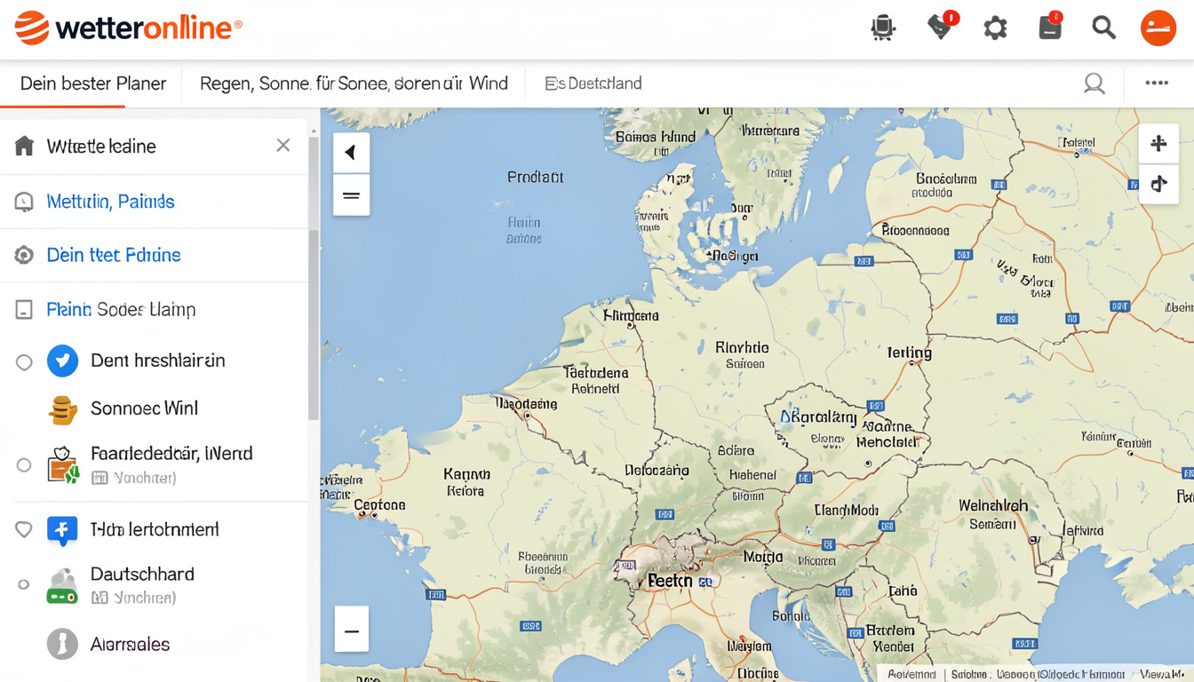Select the radio button beside Faamlededär entry
Image resolution: width=1194 pixels, height=682 pixels.
[x=24, y=463]
